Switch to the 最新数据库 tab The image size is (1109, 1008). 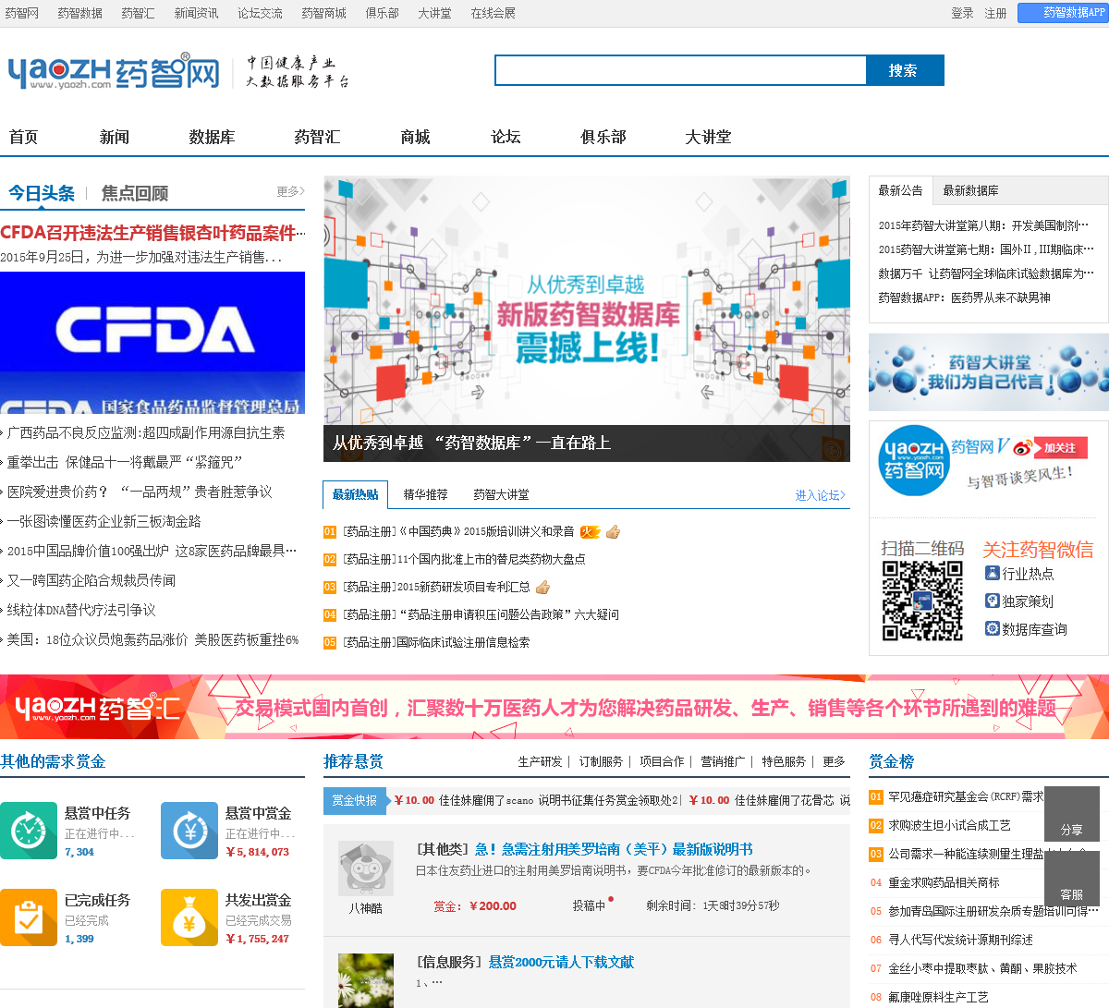(970, 190)
